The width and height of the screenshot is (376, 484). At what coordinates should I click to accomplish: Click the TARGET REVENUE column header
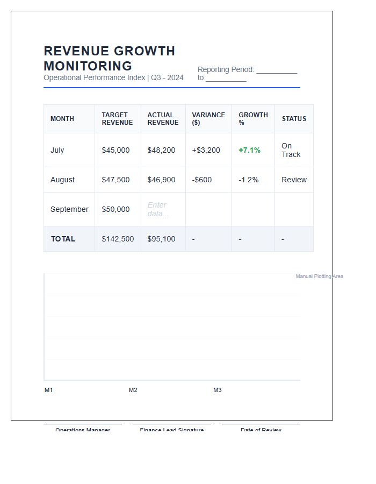click(117, 119)
